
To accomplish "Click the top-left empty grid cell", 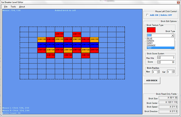I will [x=24, y=29].
